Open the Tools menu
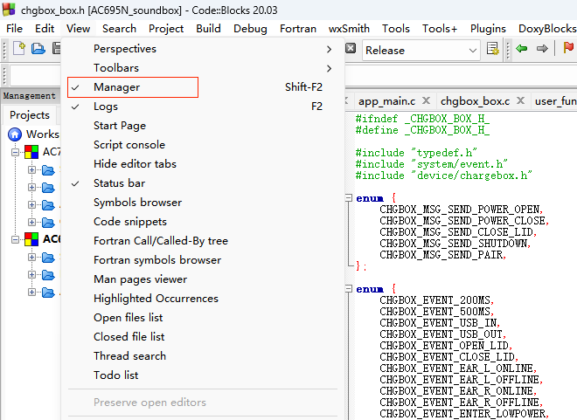577x420 pixels. [395, 29]
